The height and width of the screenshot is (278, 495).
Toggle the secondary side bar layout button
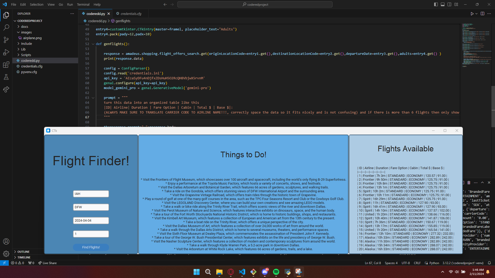point(449,4)
